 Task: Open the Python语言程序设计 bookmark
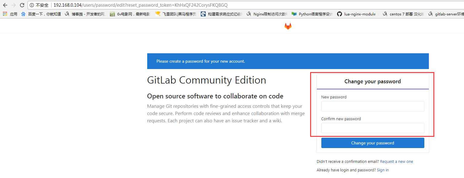(x=312, y=14)
